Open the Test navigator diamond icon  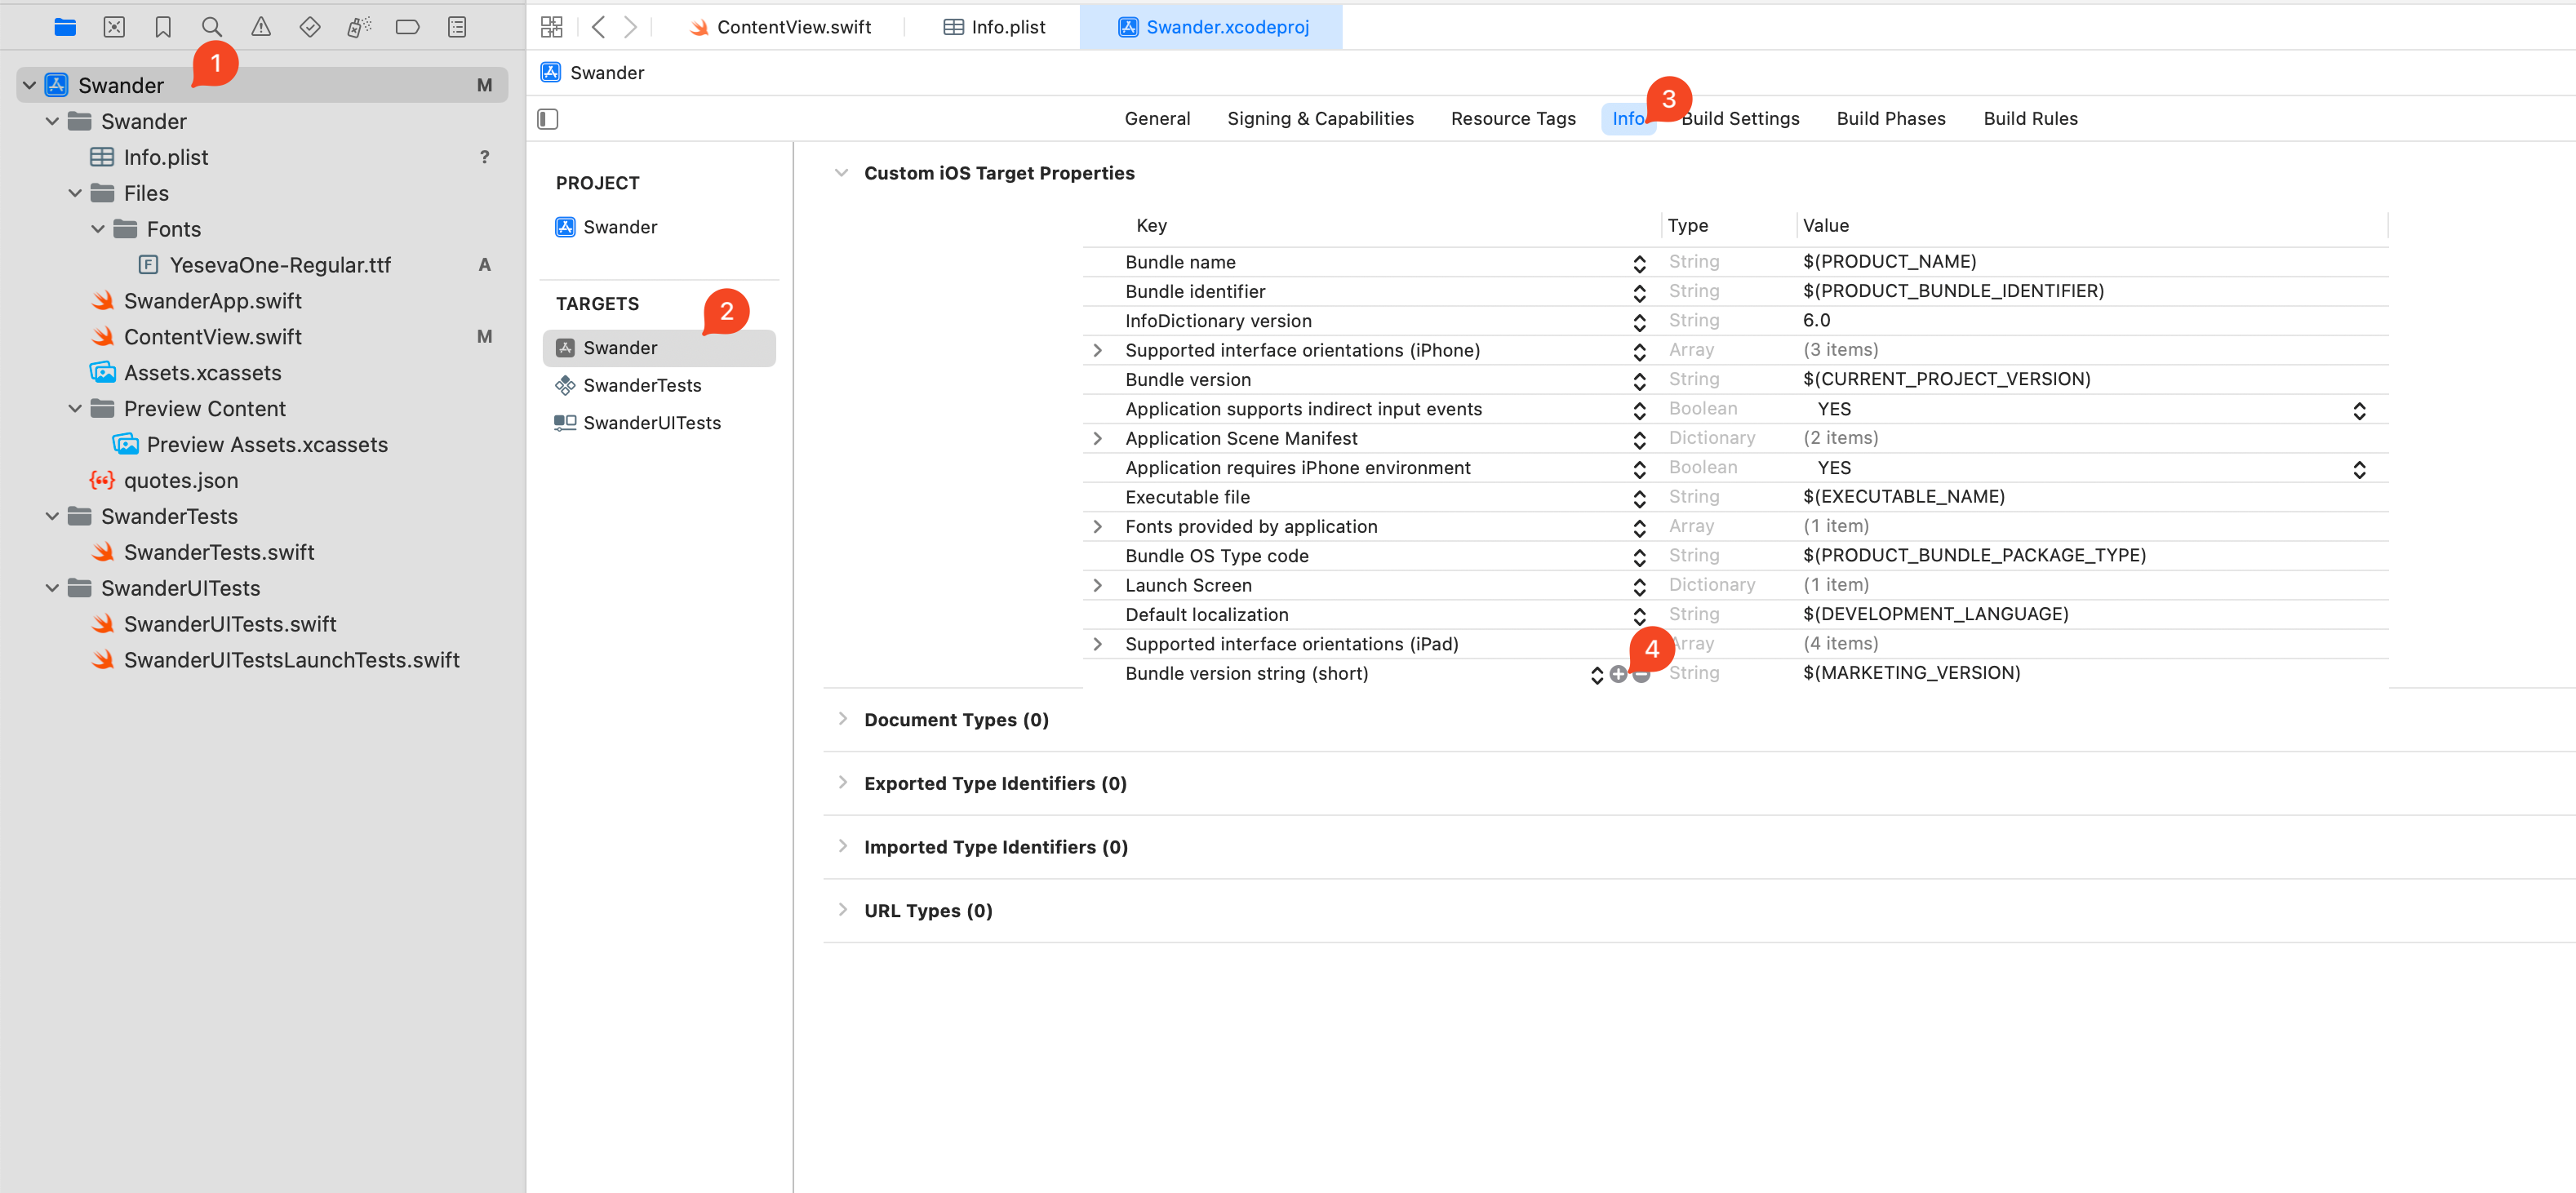click(x=310, y=27)
